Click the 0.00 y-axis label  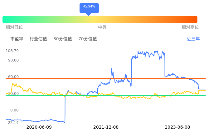click(x=15, y=110)
